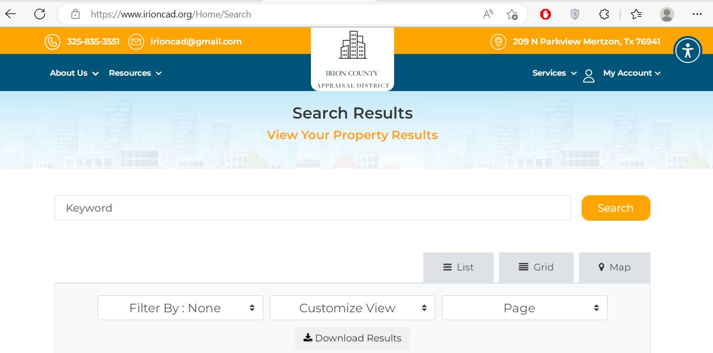Image resolution: width=713 pixels, height=353 pixels.
Task: Open the Resources menu
Action: tap(135, 73)
